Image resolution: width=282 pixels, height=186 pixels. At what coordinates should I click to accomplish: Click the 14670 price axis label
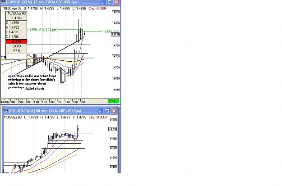116,78
